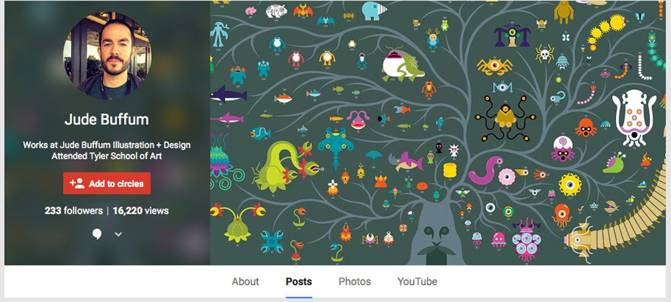Click the white skull spider creature
The width and height of the screenshot is (671, 302).
tap(544, 54)
